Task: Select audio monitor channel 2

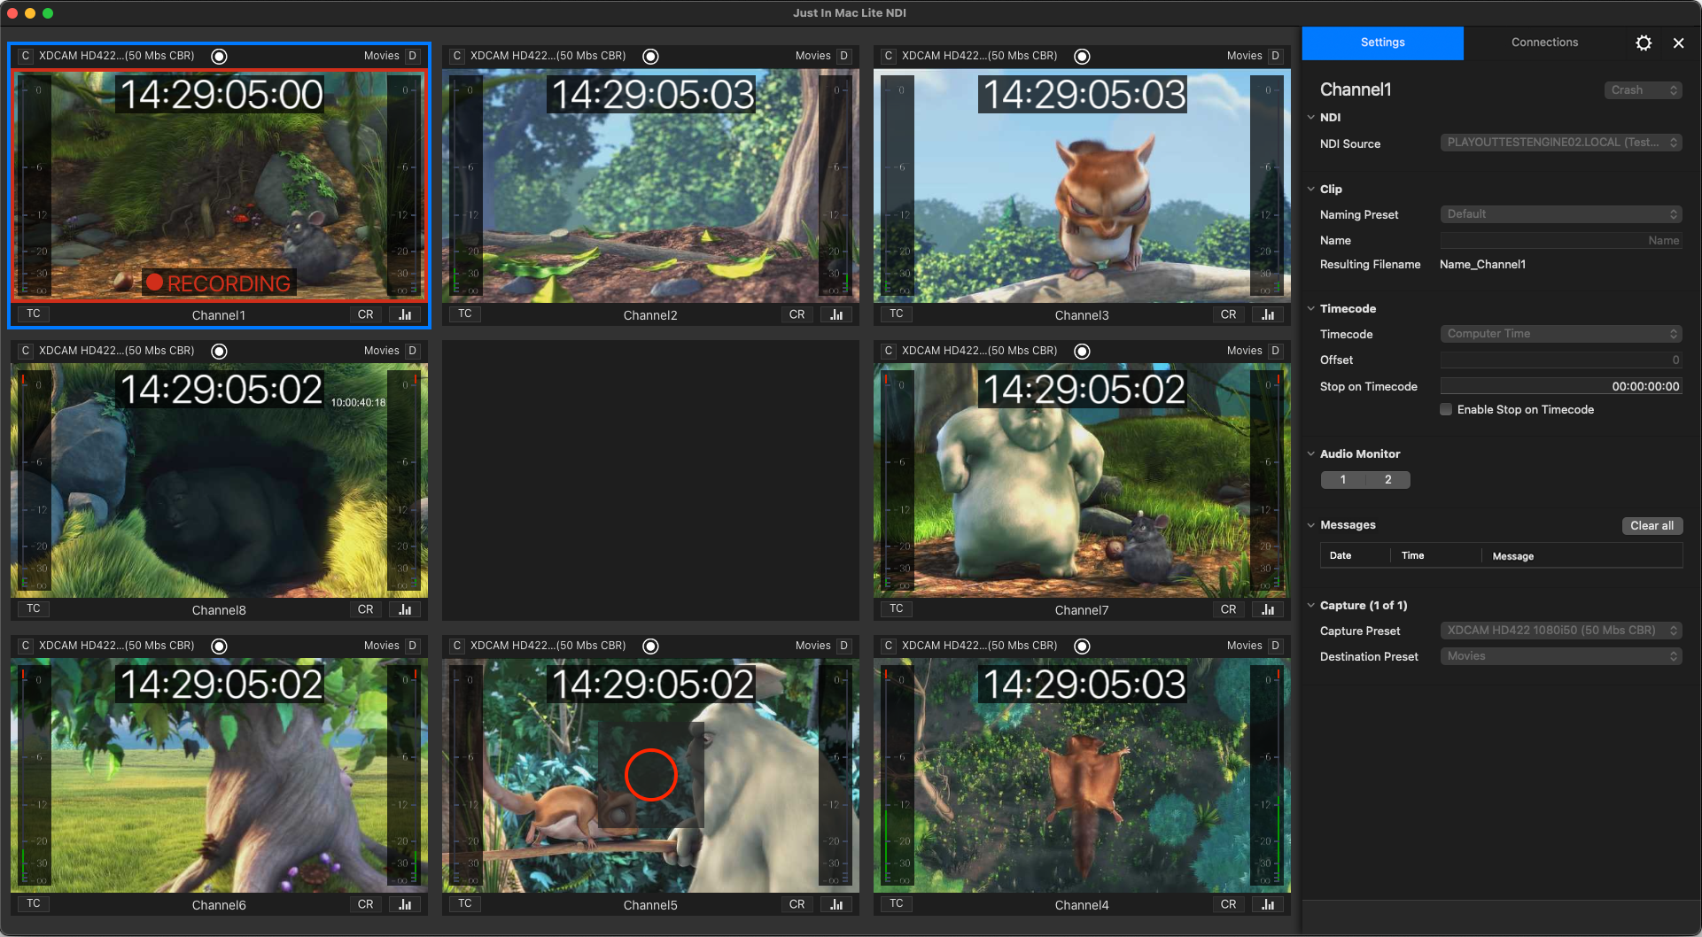Action: [x=1388, y=480]
